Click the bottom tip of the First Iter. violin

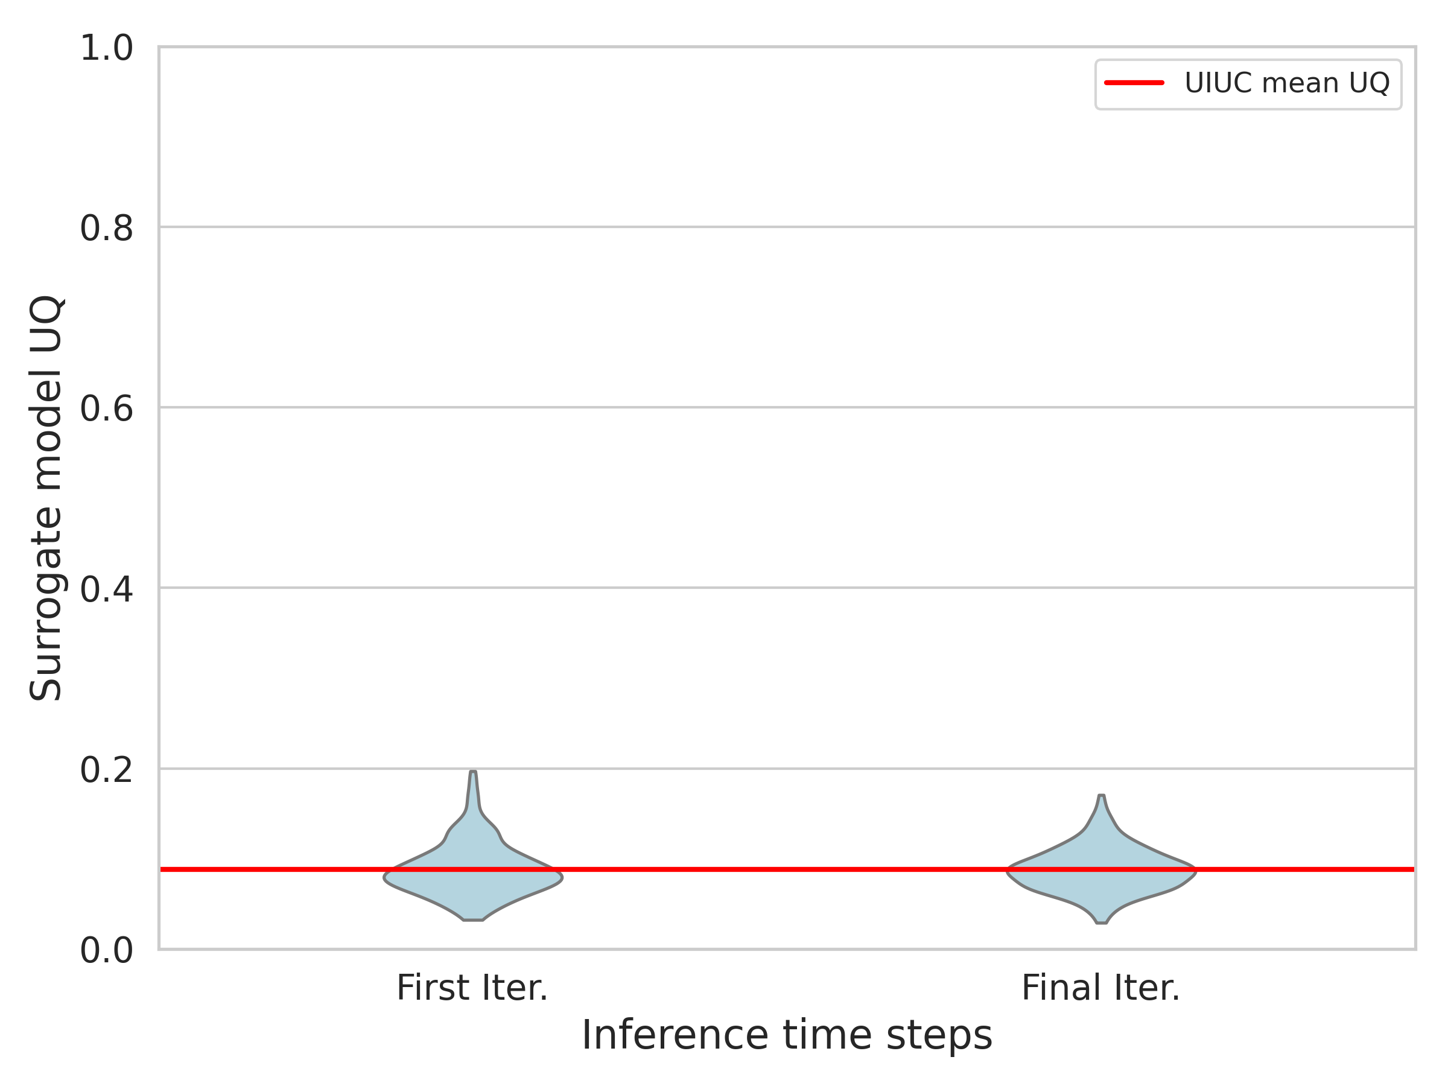click(473, 919)
